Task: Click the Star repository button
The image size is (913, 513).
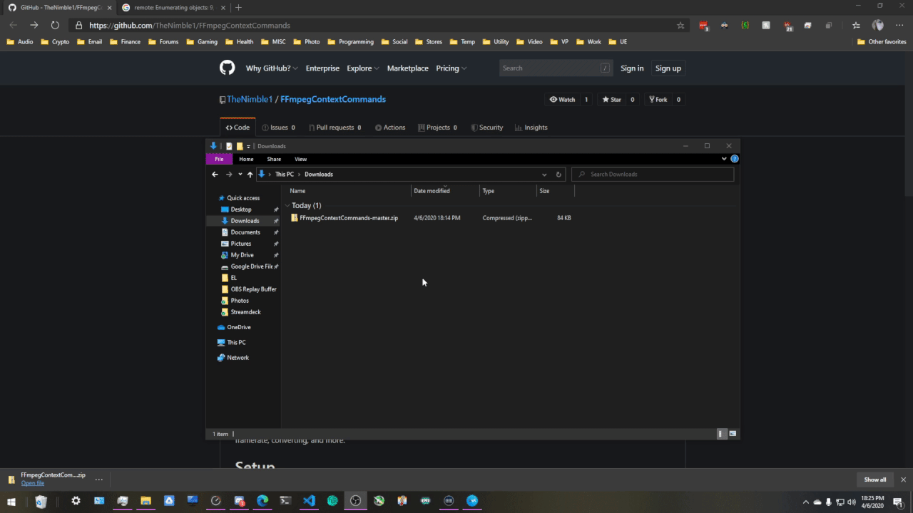Action: click(x=611, y=100)
